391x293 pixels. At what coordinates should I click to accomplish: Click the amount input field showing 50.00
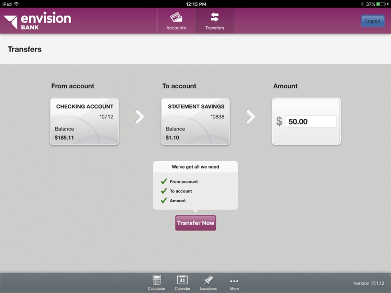click(311, 121)
